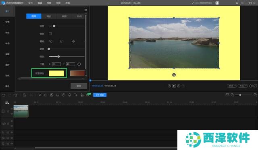Tick the checkbox below the speed slider
Image resolution: width=258 pixels, height=150 pixels.
tap(50, 34)
